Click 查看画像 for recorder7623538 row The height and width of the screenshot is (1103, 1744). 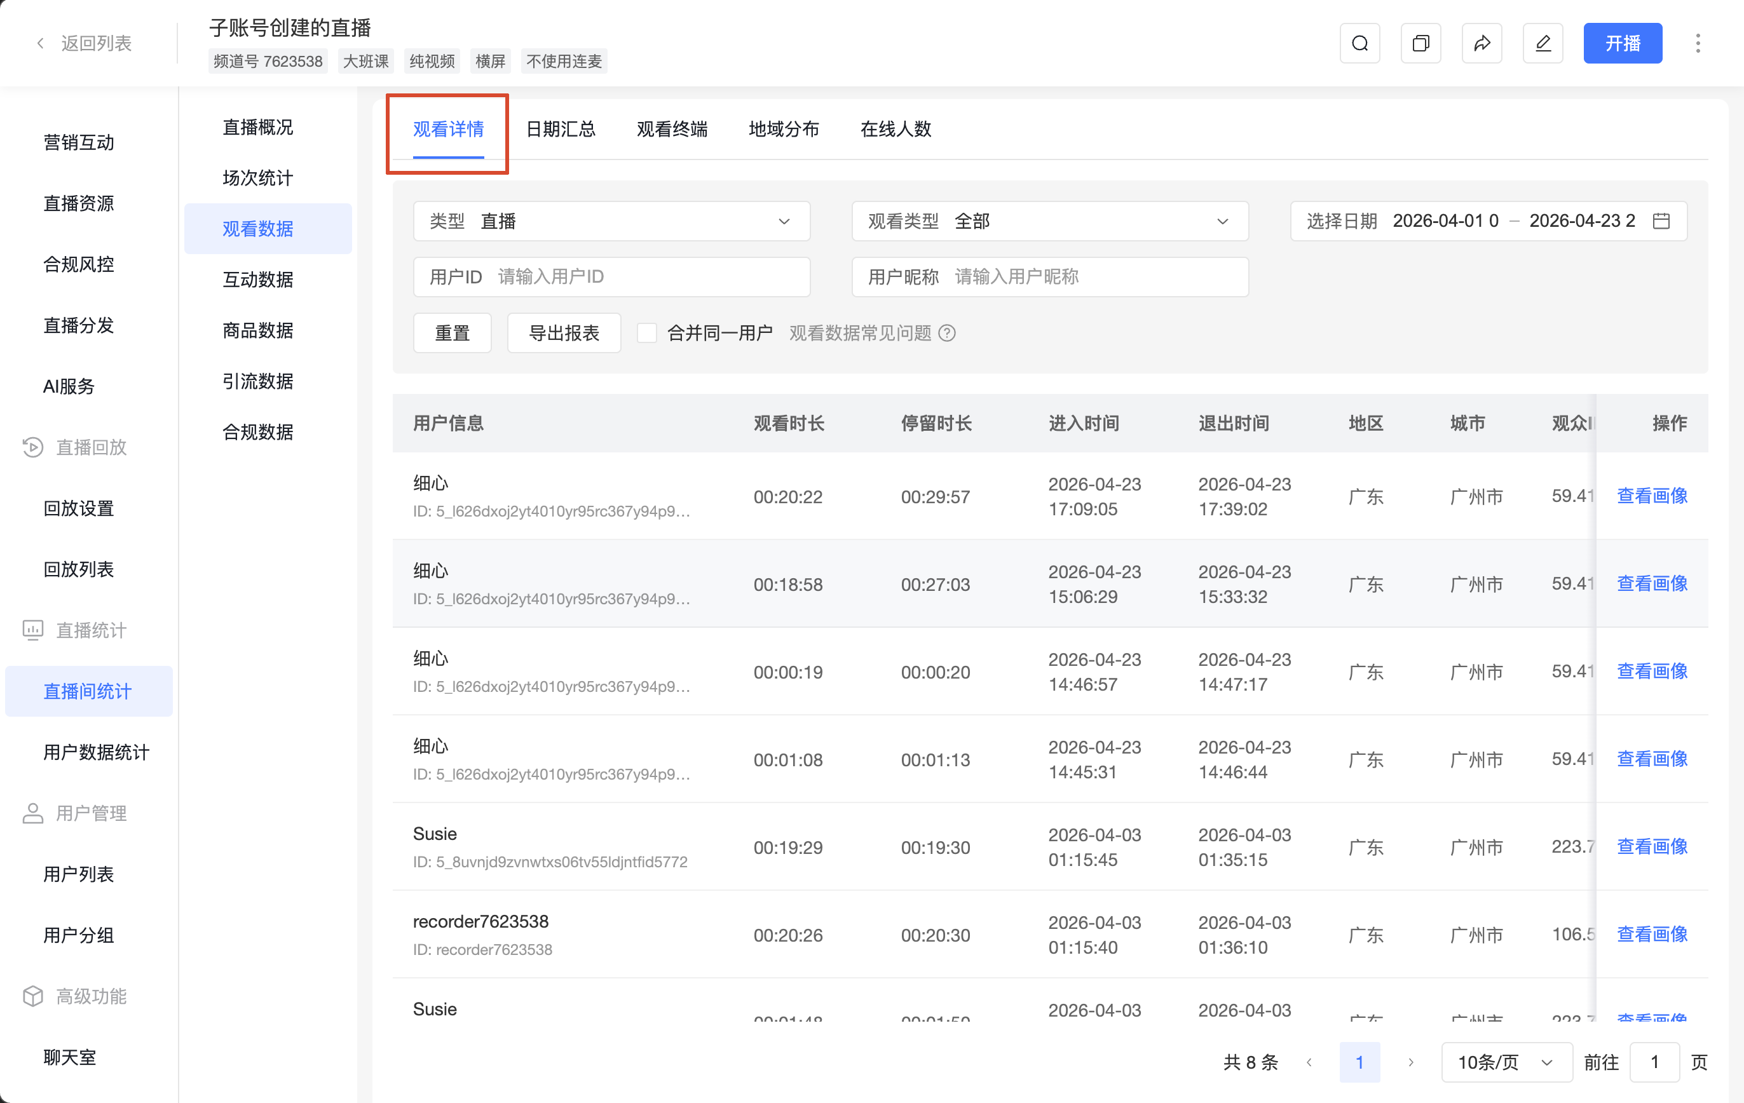[1652, 934]
